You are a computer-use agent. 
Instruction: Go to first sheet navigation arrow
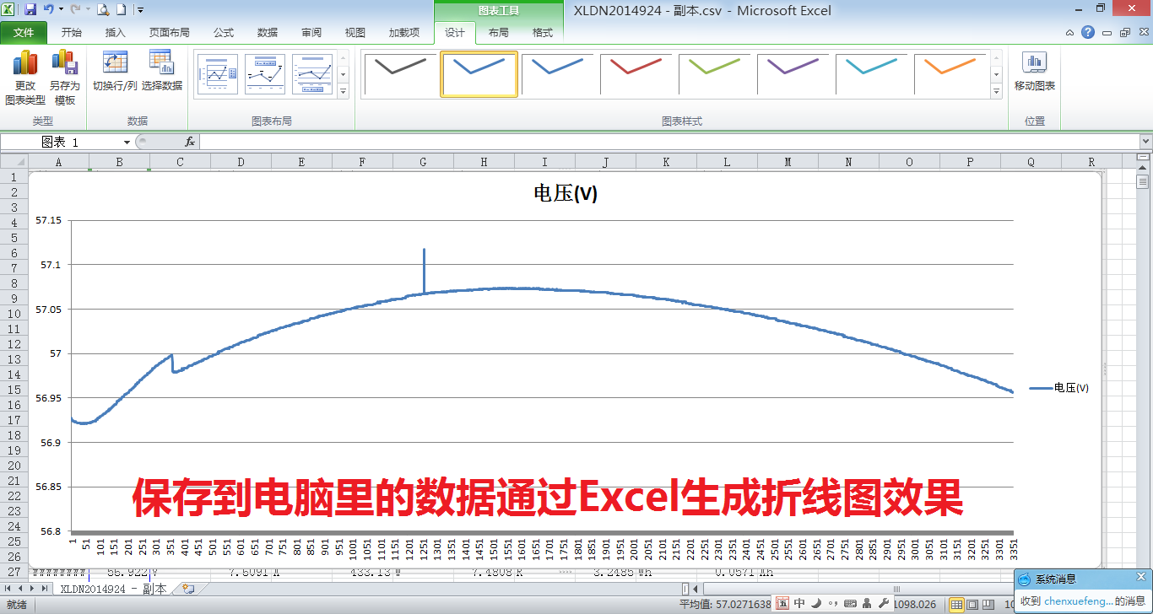8,589
